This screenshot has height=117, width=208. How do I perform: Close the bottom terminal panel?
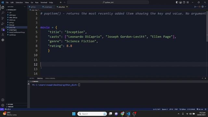click(205, 78)
